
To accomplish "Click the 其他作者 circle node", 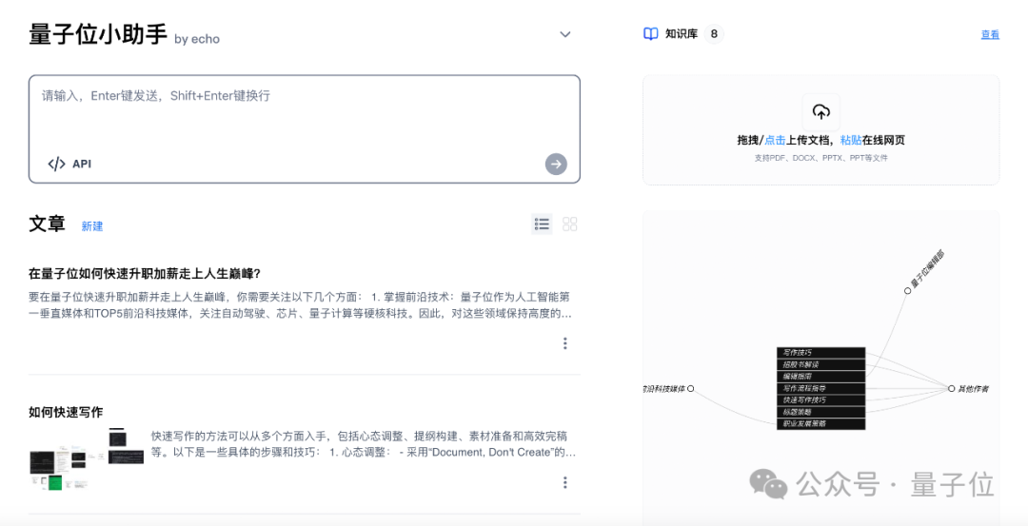I will coord(951,388).
